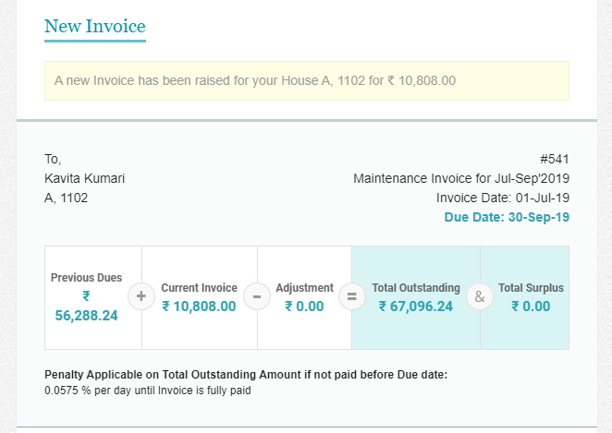612x433 pixels.
Task: Click the equals operator circle icon
Action: coord(351,296)
